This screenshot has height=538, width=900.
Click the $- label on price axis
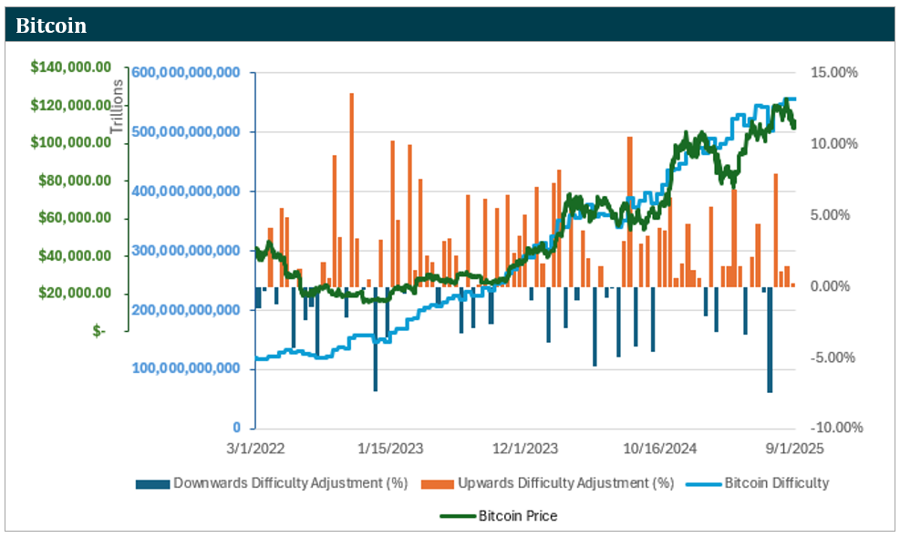(x=98, y=331)
